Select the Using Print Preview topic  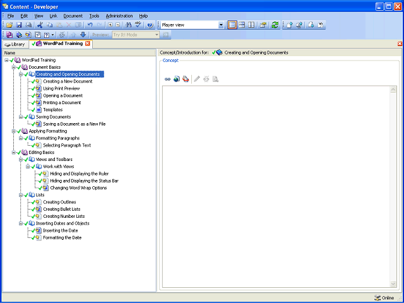coord(61,88)
